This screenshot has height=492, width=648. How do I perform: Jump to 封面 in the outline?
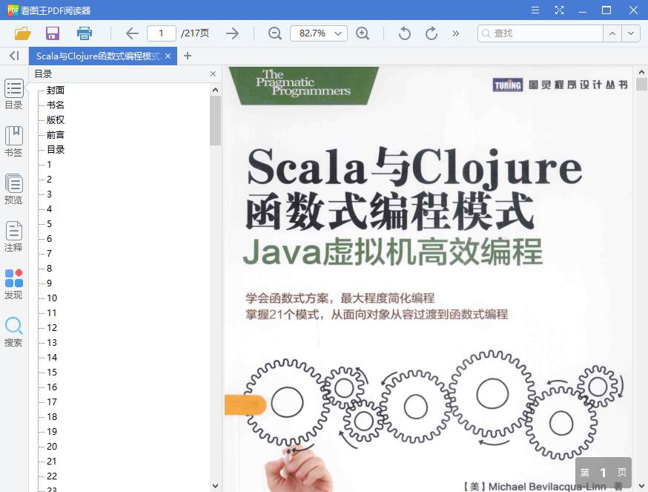click(x=56, y=91)
